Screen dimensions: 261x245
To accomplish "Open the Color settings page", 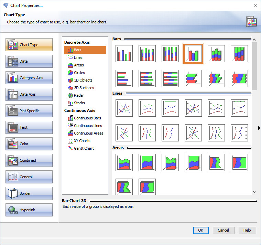I will (29, 144).
